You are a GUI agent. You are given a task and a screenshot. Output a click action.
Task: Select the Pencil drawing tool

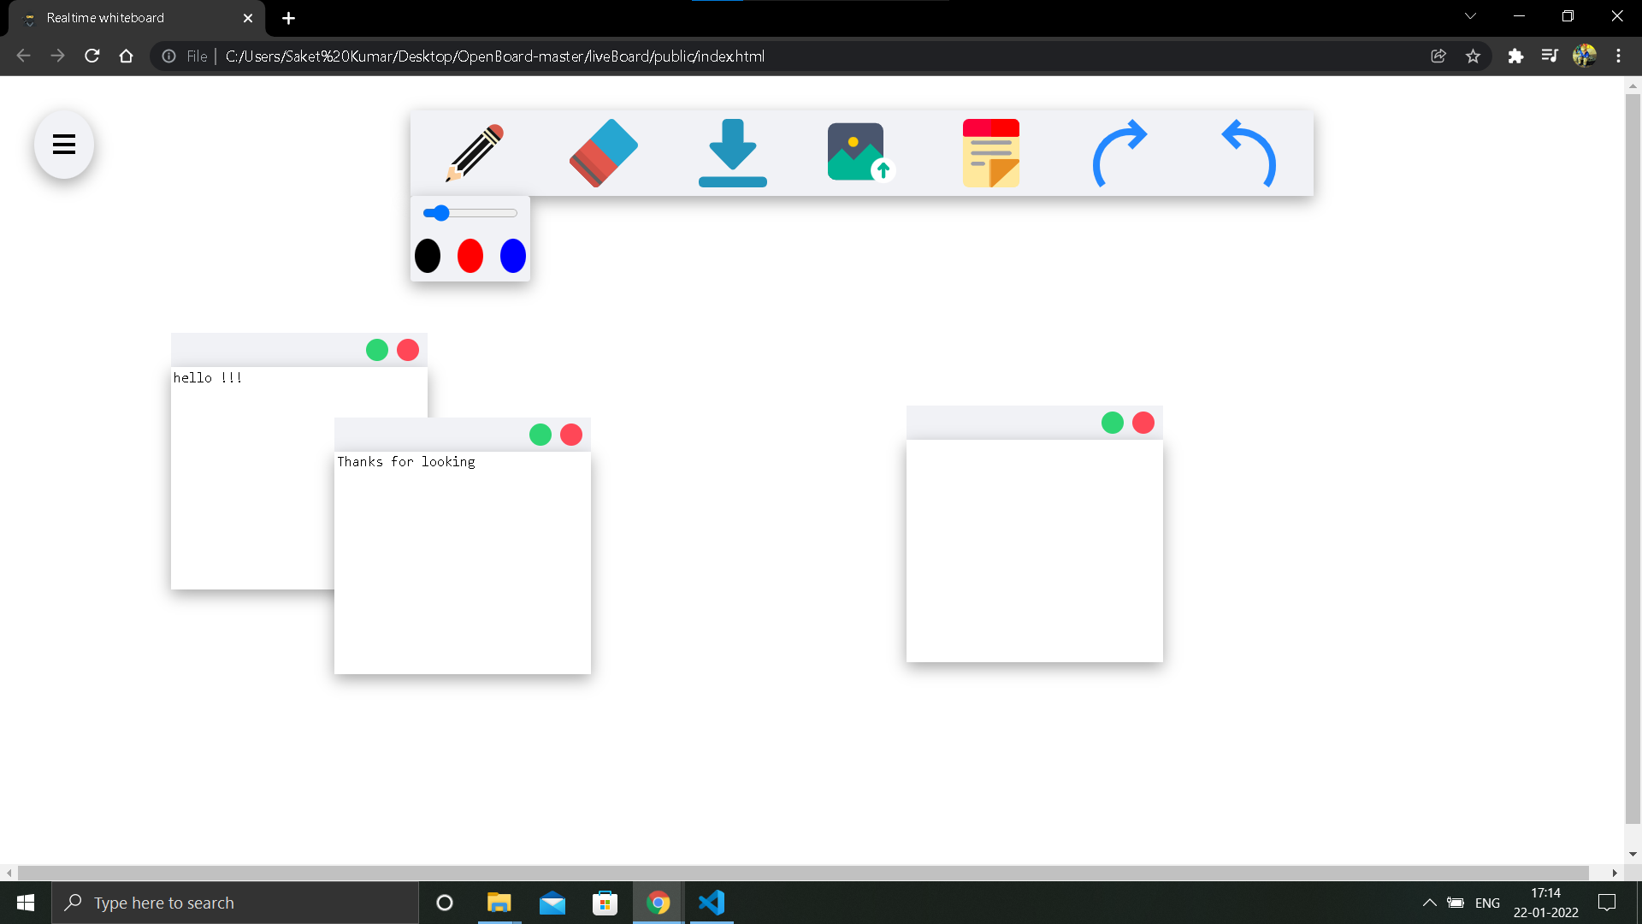[x=473, y=154]
